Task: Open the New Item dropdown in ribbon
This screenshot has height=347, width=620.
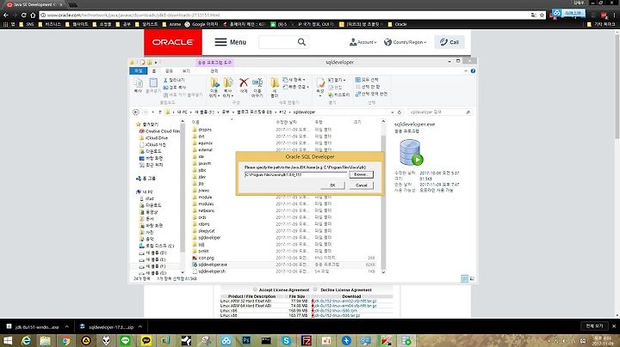Action: point(294,80)
